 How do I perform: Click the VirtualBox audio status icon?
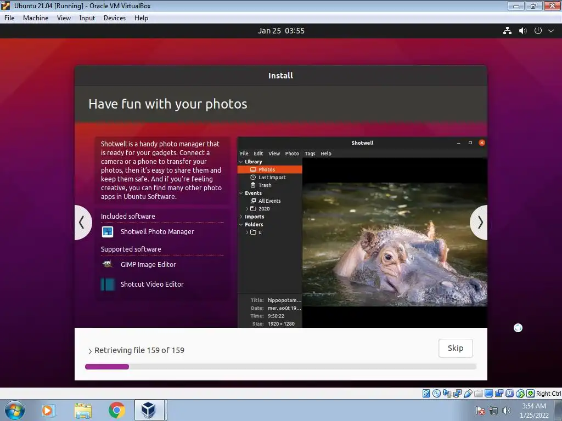pos(447,394)
